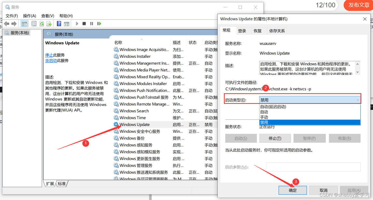Switch to the 标准 view tab
The image size is (373, 200).
pyautogui.click(x=62, y=184)
